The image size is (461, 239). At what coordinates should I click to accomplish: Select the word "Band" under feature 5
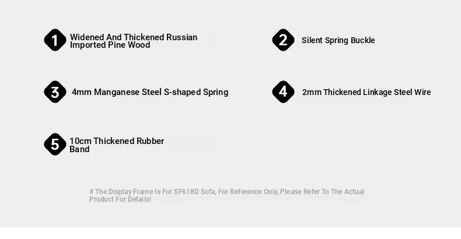pos(79,149)
